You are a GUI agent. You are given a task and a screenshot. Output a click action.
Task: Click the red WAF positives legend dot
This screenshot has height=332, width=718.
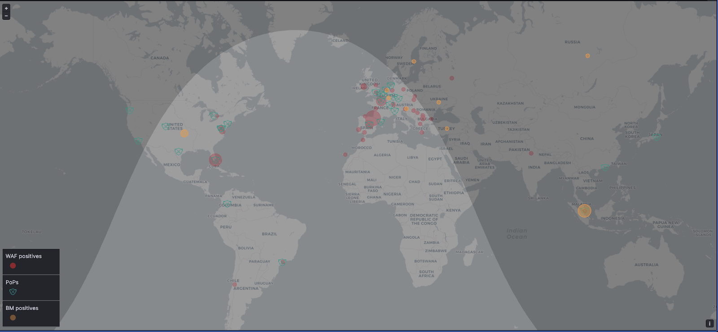[x=13, y=266]
